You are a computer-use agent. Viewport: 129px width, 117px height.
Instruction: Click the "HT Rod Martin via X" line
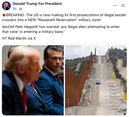pos(19,38)
